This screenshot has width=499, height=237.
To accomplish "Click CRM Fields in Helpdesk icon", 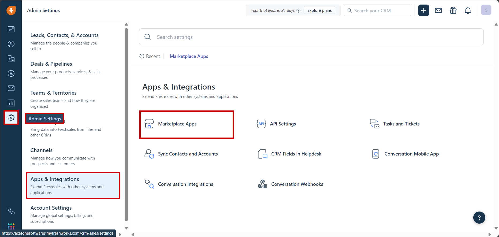I will pyautogui.click(x=263, y=154).
